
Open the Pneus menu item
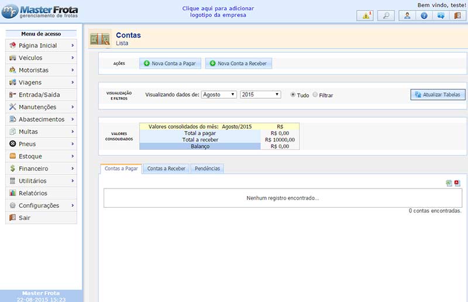[41, 143]
